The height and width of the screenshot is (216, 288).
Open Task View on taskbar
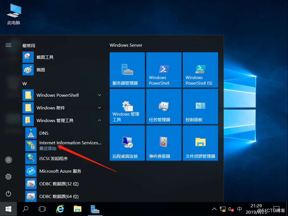pos(42,209)
